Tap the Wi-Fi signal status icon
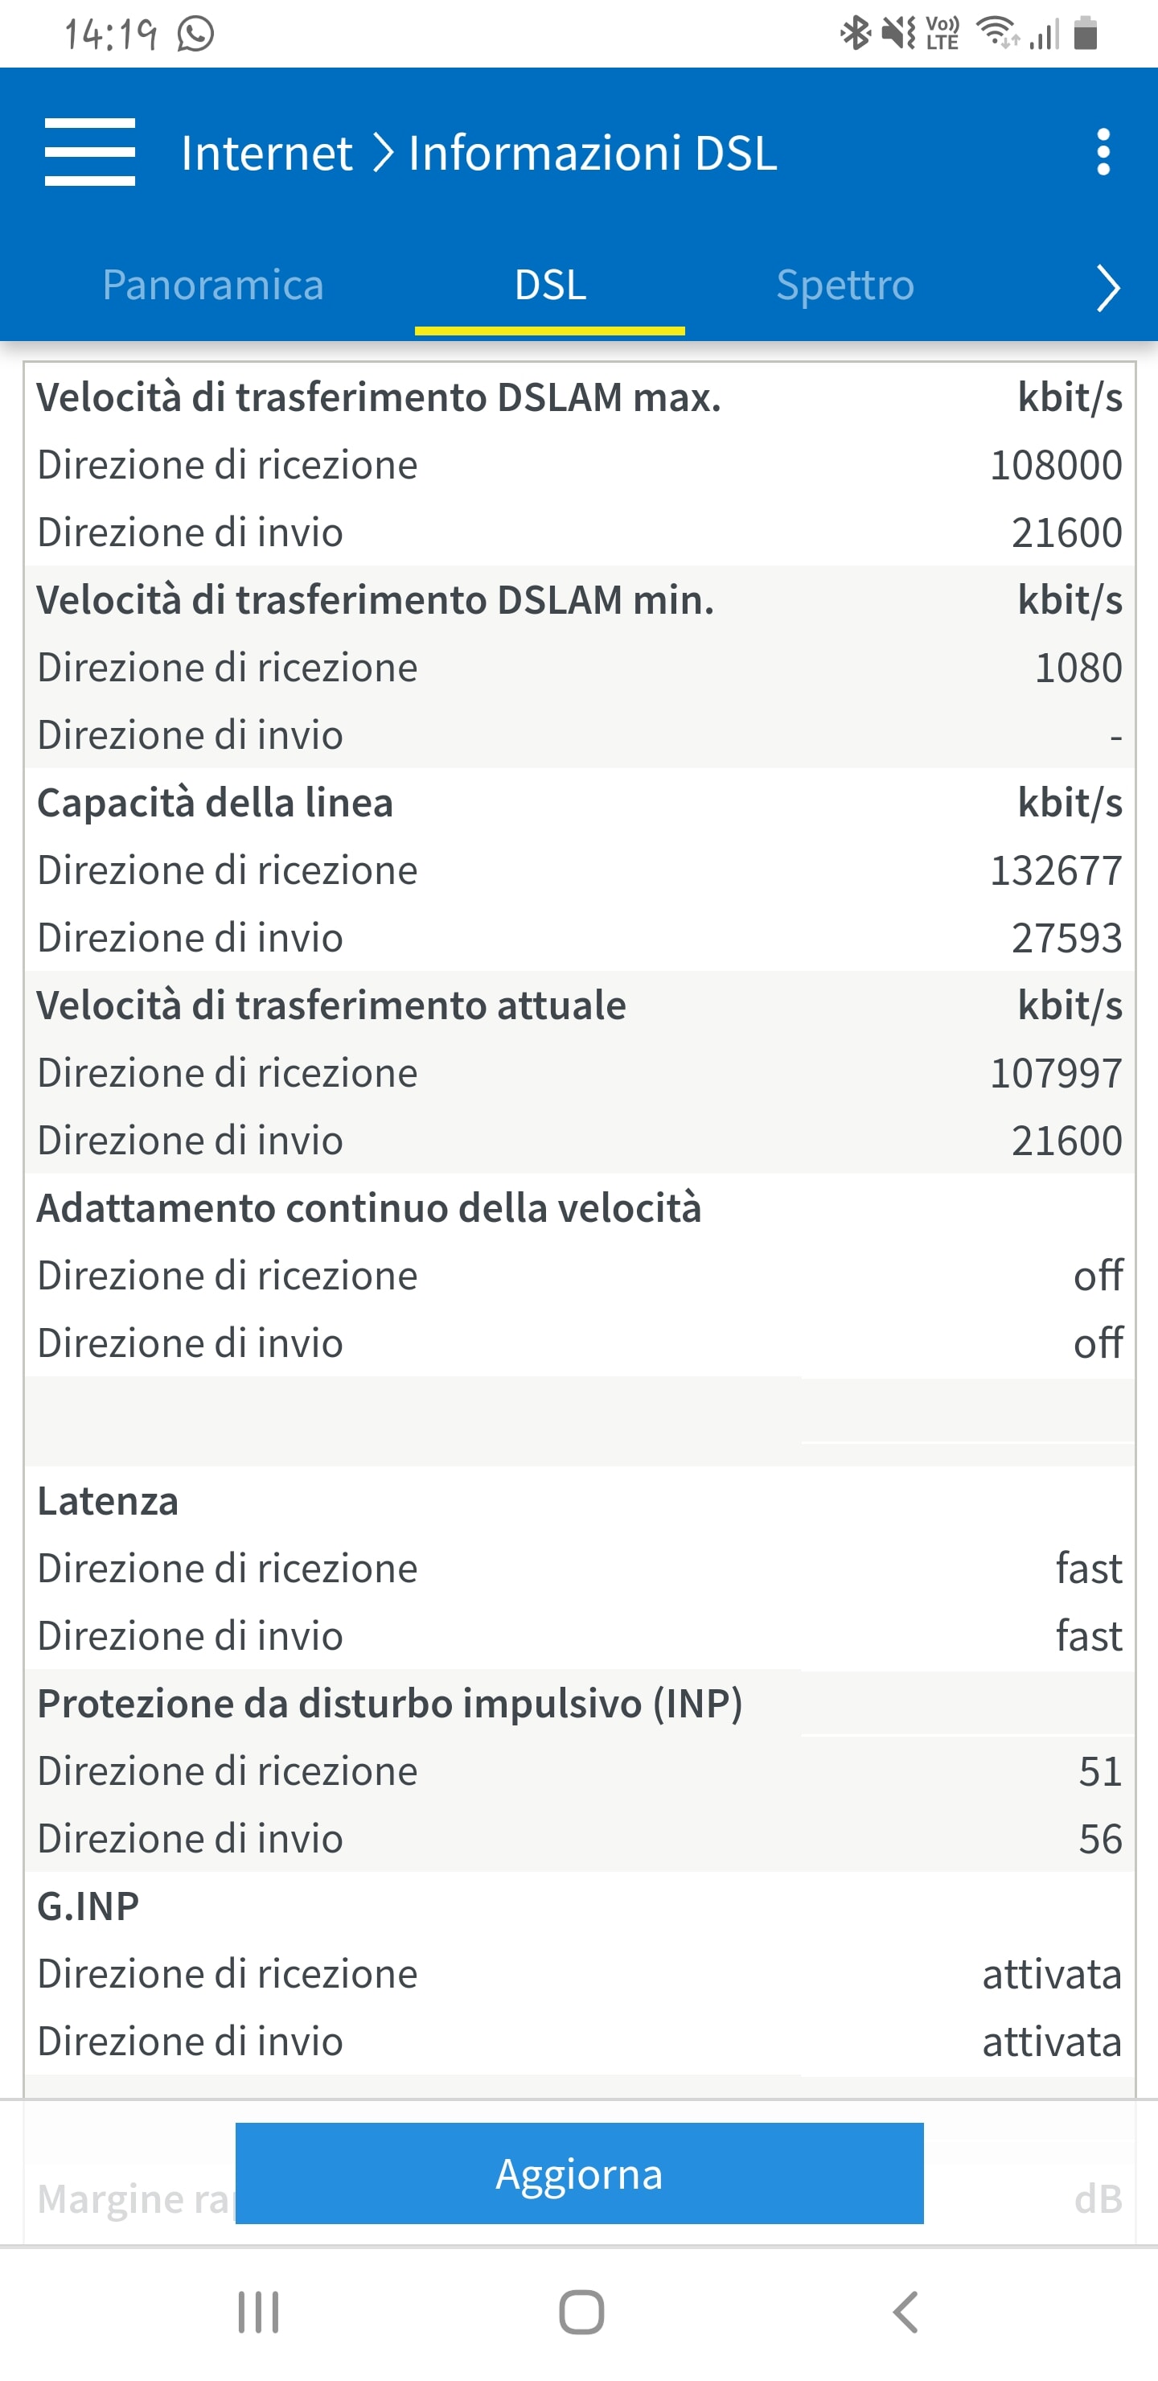1158x2381 pixels. 998,35
